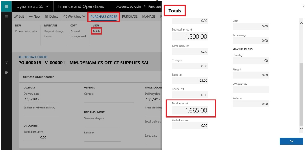Click the Total discount % field

(35, 137)
